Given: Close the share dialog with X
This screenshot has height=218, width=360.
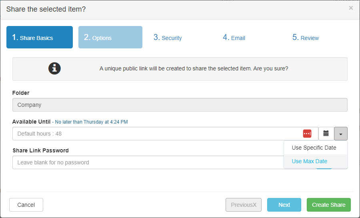Looking at the screenshot, I should 351,8.
